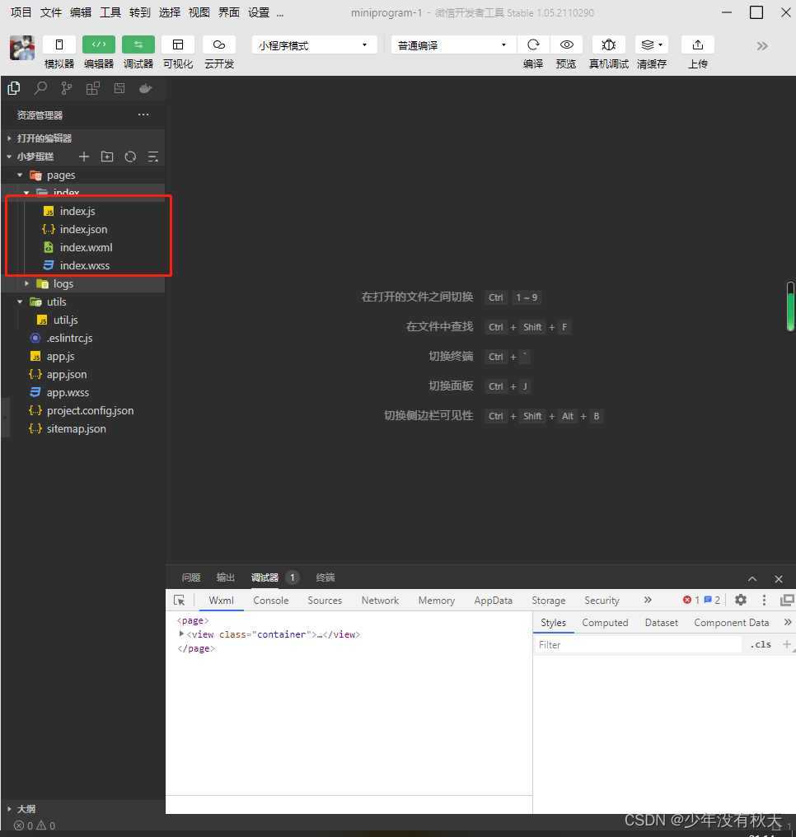
Task: Collapse all folders in explorer
Action: (153, 157)
